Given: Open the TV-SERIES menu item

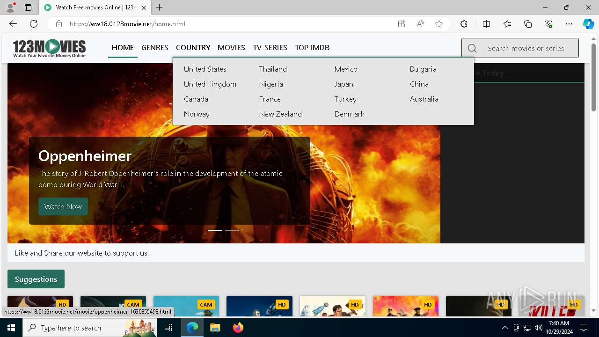Looking at the screenshot, I should point(270,47).
